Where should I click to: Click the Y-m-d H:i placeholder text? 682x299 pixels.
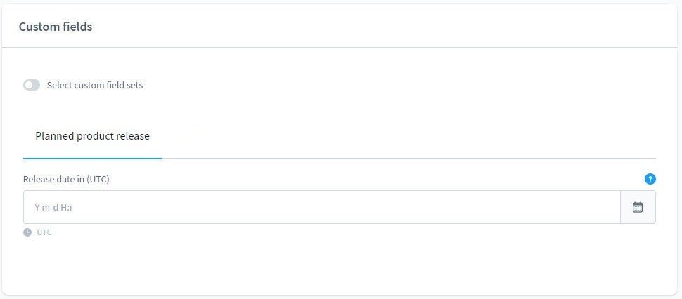point(53,208)
